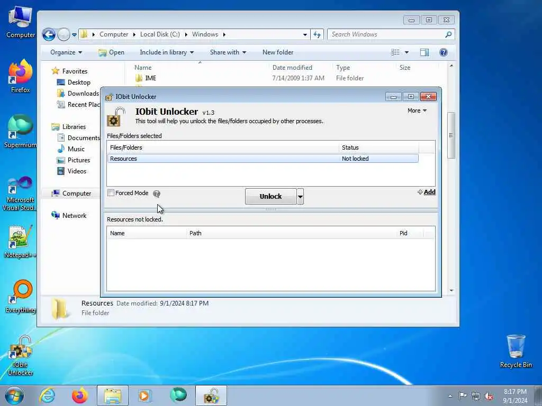The image size is (542, 406).
Task: Click the Forced Mode help question icon
Action: (x=157, y=193)
